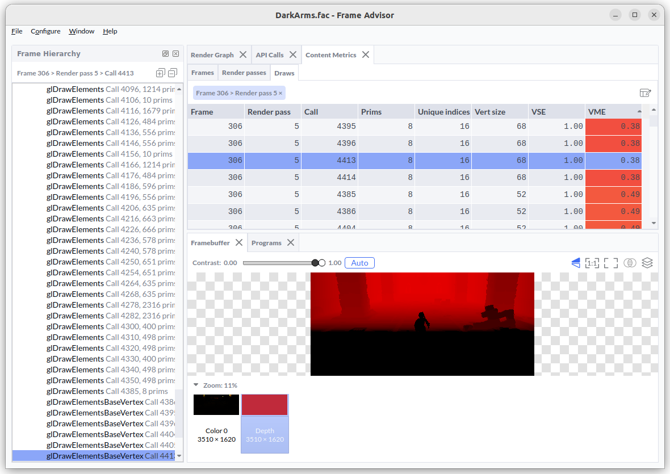Close the API Calls tab
Viewport: 670px width, 474px height.
292,54
